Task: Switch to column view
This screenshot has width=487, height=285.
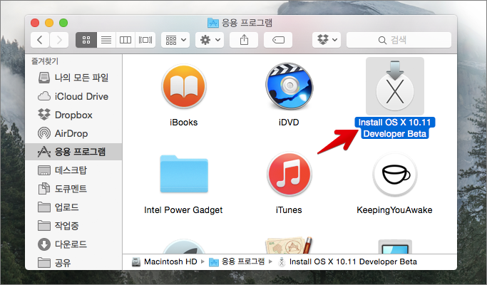Action: [125, 40]
